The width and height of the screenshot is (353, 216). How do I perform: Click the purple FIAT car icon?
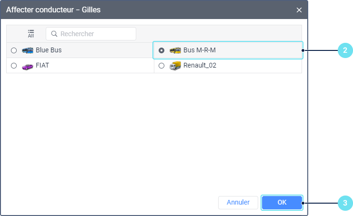pyautogui.click(x=28, y=67)
